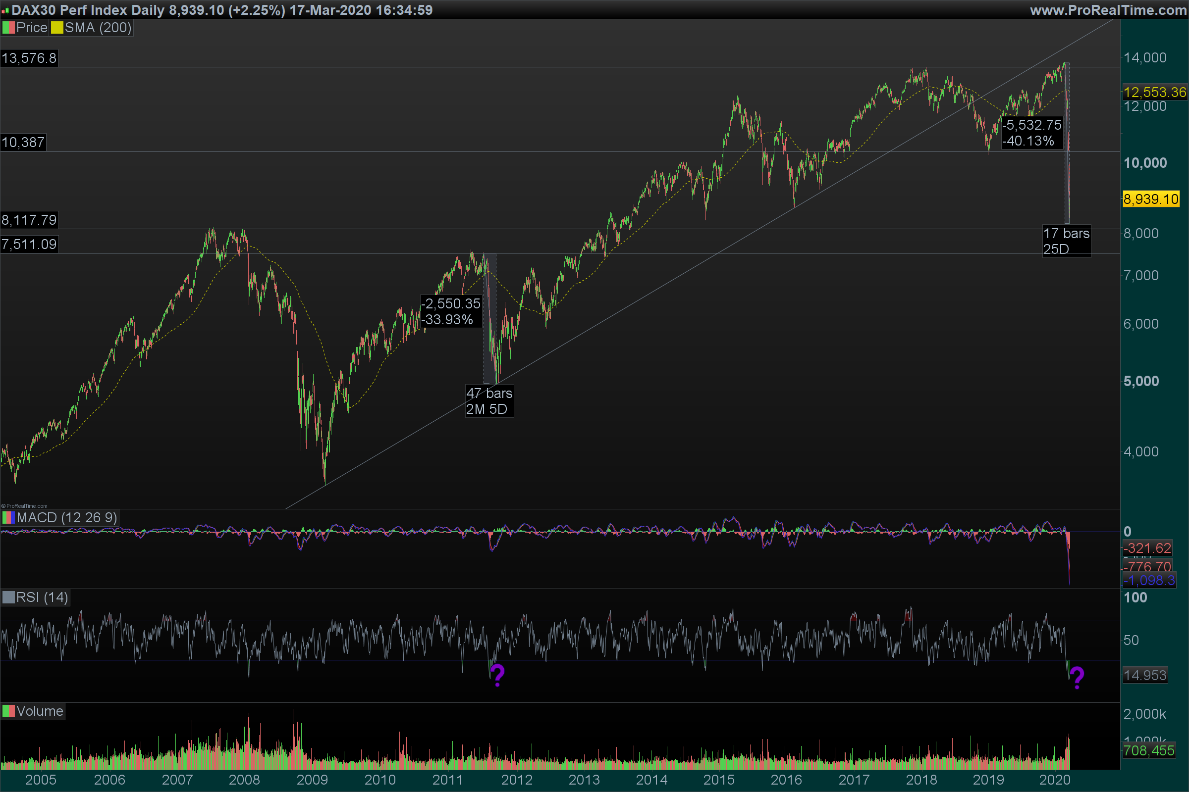Click the purple question mark near 2020
1189x792 pixels.
tap(1077, 678)
